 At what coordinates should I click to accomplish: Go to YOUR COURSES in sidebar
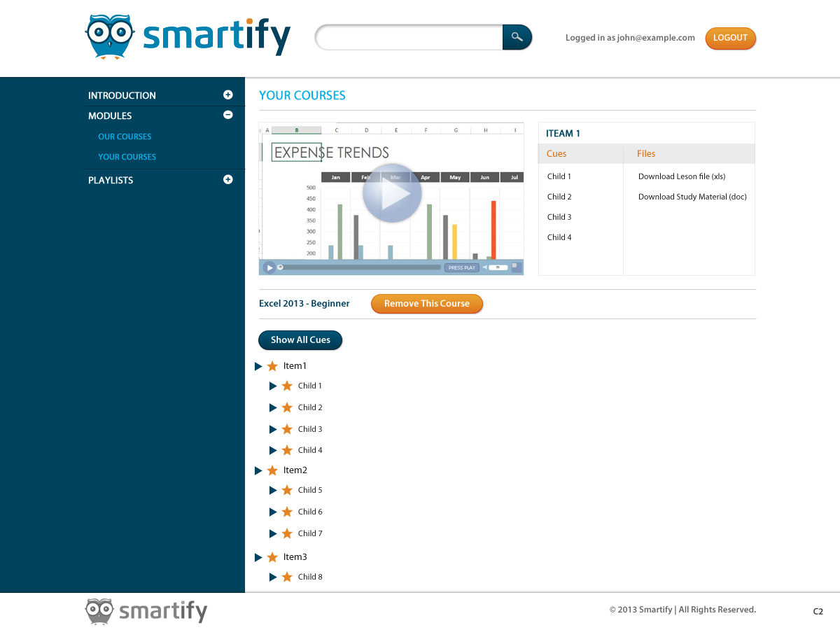[x=127, y=157]
